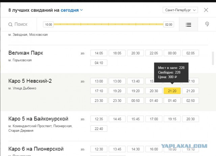Viewport: 216px width, 156px height.
Task: Open the 'сегодня' date dropdown
Action: (72, 10)
